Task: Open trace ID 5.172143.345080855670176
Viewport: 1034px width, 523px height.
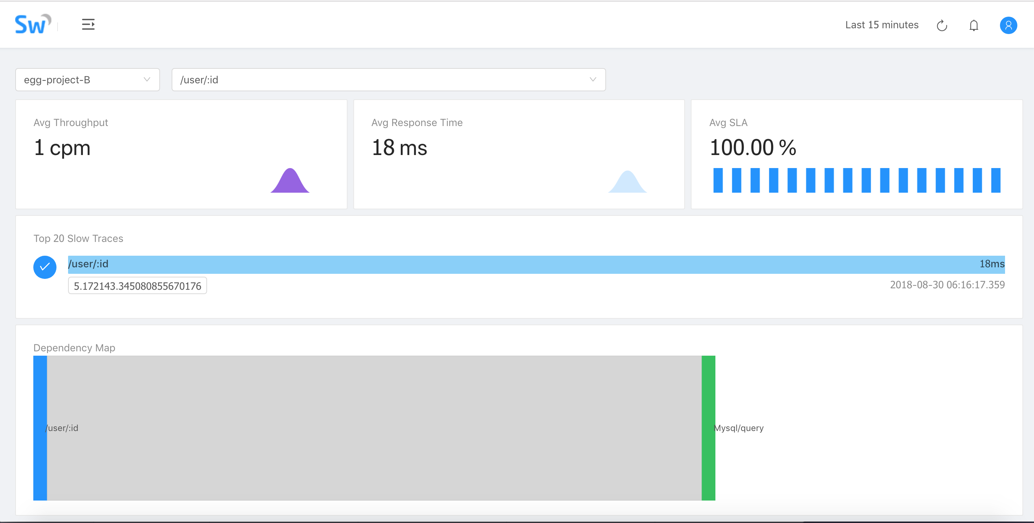Action: tap(137, 286)
